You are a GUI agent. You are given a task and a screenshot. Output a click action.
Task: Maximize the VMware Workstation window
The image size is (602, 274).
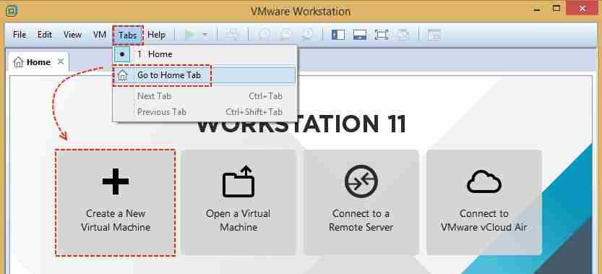[556, 8]
